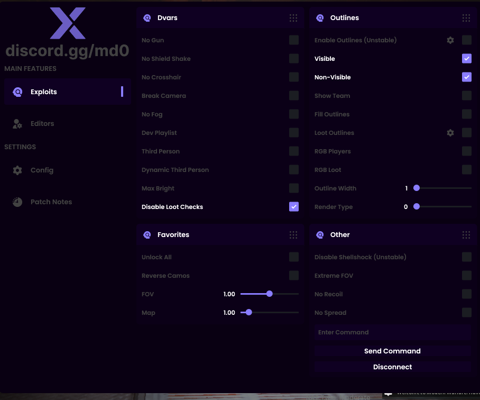Viewport: 480px width, 400px height.
Task: Check the Unlock All checkbox
Action: 294,257
